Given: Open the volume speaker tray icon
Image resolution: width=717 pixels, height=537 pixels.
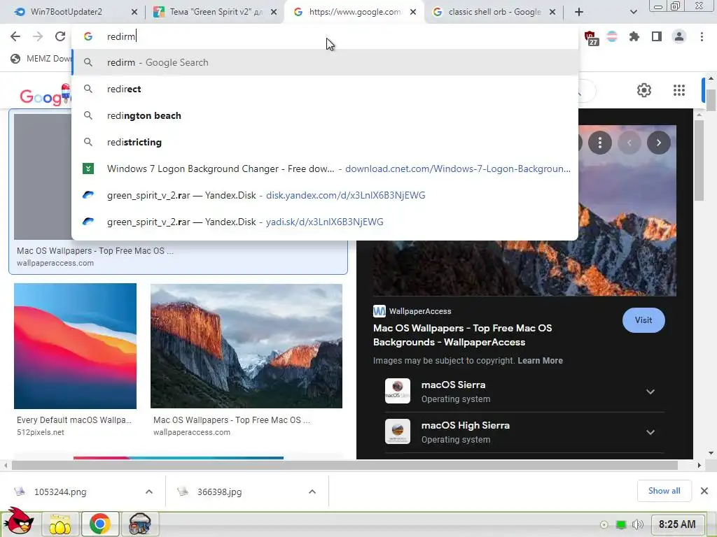Looking at the screenshot, I should [637, 524].
